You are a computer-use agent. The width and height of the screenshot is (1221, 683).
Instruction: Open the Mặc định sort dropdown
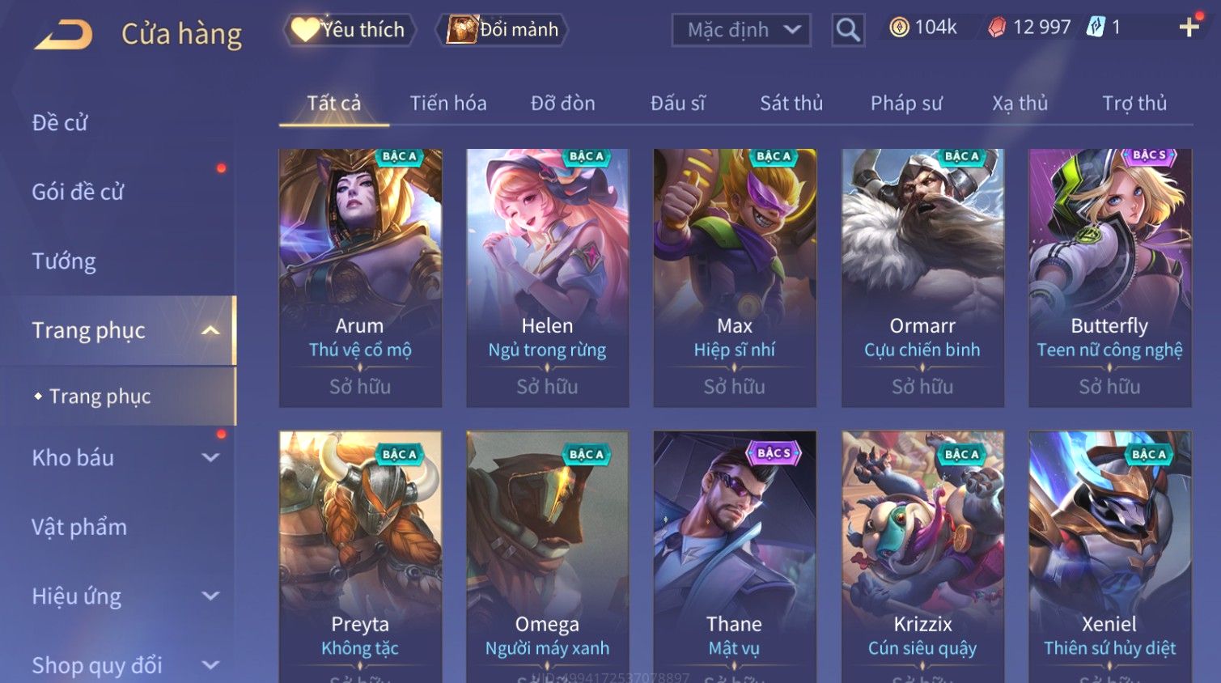point(741,30)
